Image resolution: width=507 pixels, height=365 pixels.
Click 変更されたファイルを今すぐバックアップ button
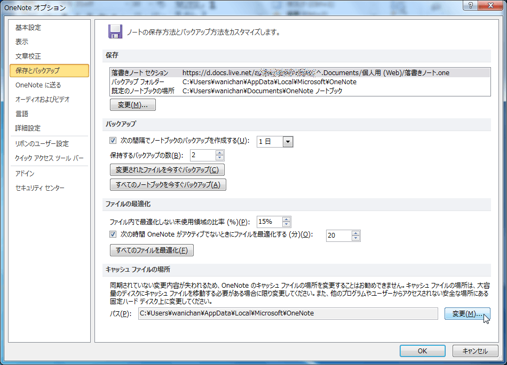pyautogui.click(x=167, y=170)
